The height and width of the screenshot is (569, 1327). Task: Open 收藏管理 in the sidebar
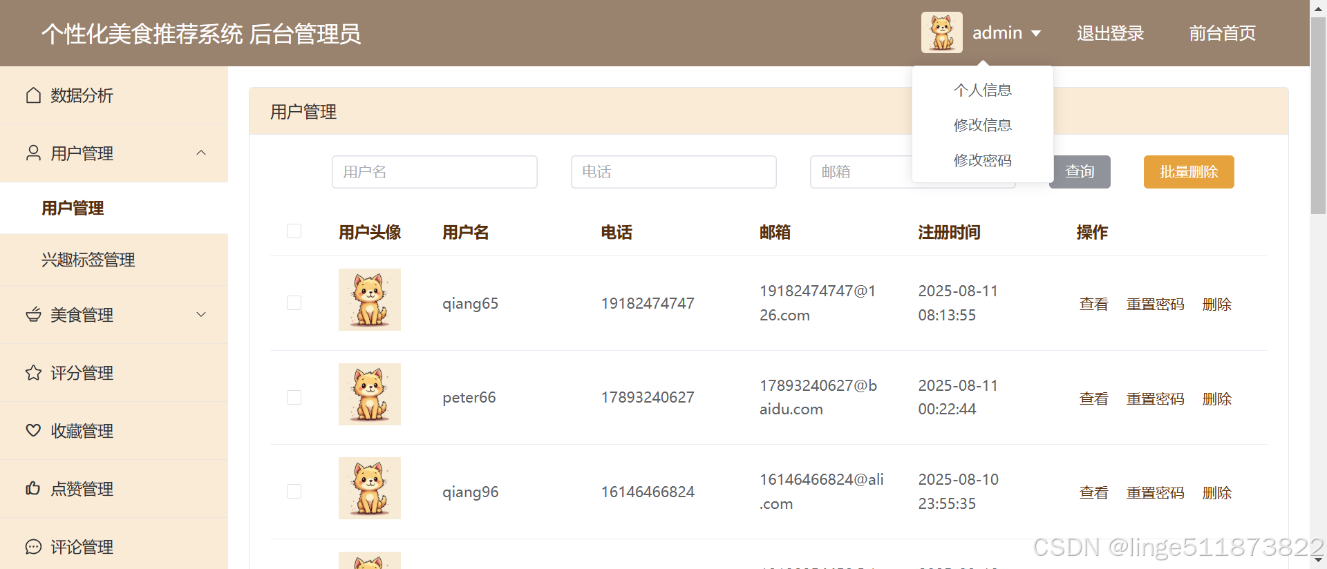click(x=114, y=431)
